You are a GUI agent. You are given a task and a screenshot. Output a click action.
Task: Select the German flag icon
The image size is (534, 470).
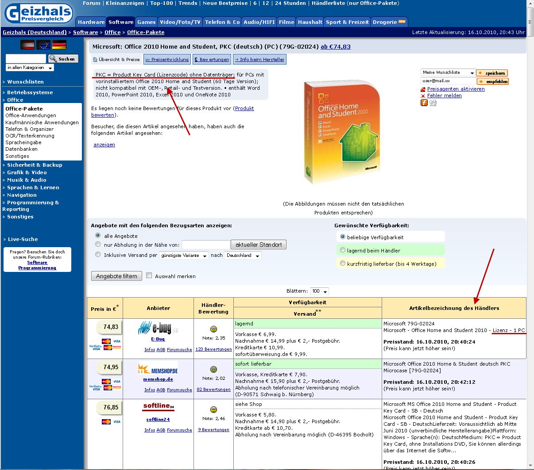[x=59, y=45]
